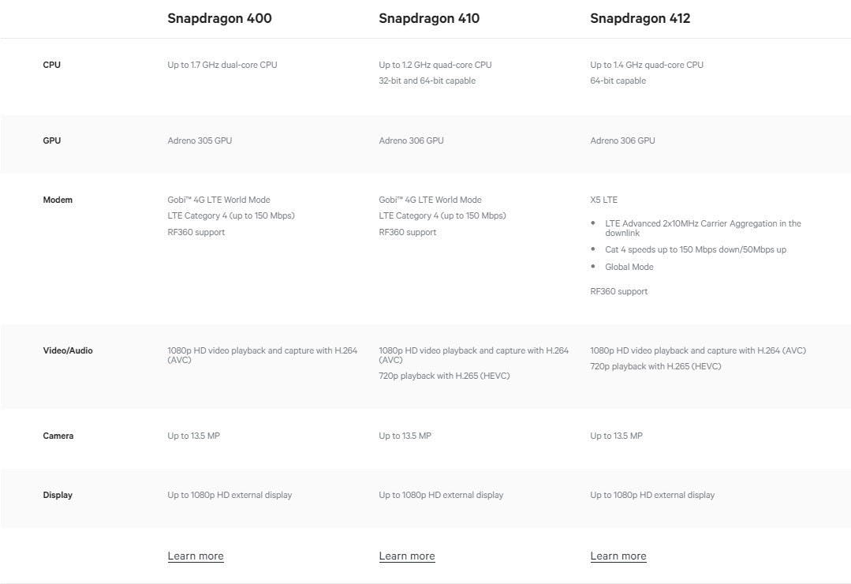Click the Global Mode bullet item

click(629, 267)
